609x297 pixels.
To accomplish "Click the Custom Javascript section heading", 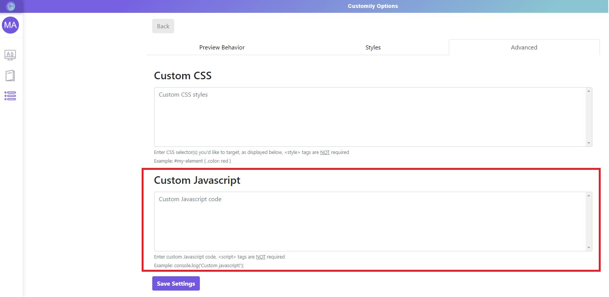I will 197,180.
